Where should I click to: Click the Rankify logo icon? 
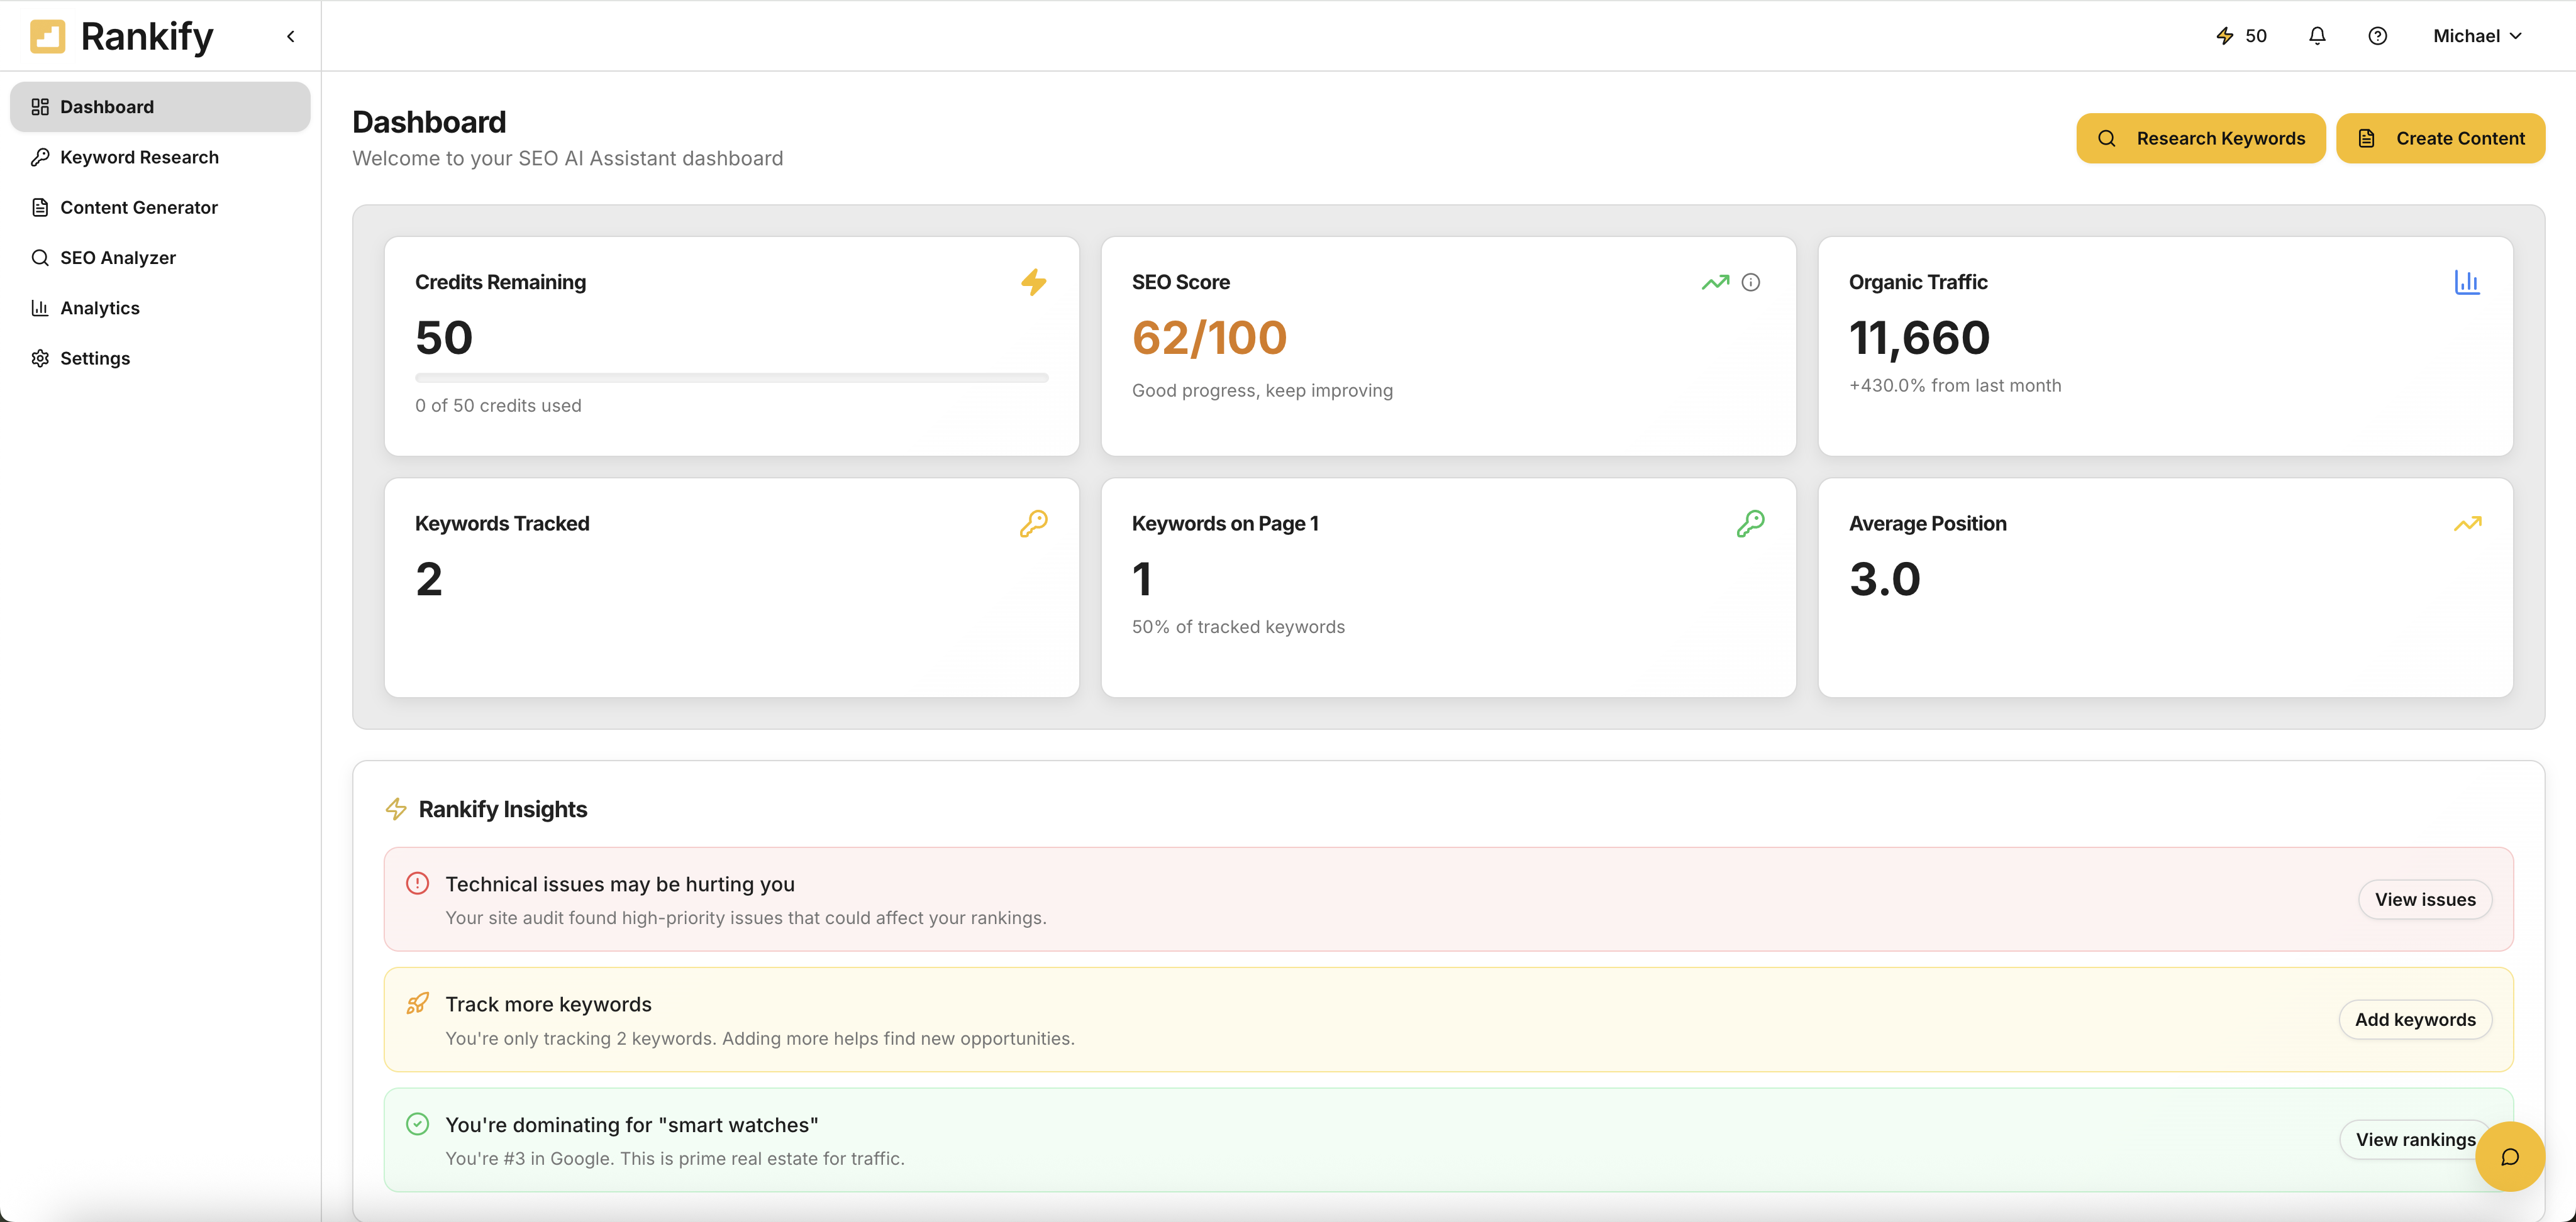(48, 36)
